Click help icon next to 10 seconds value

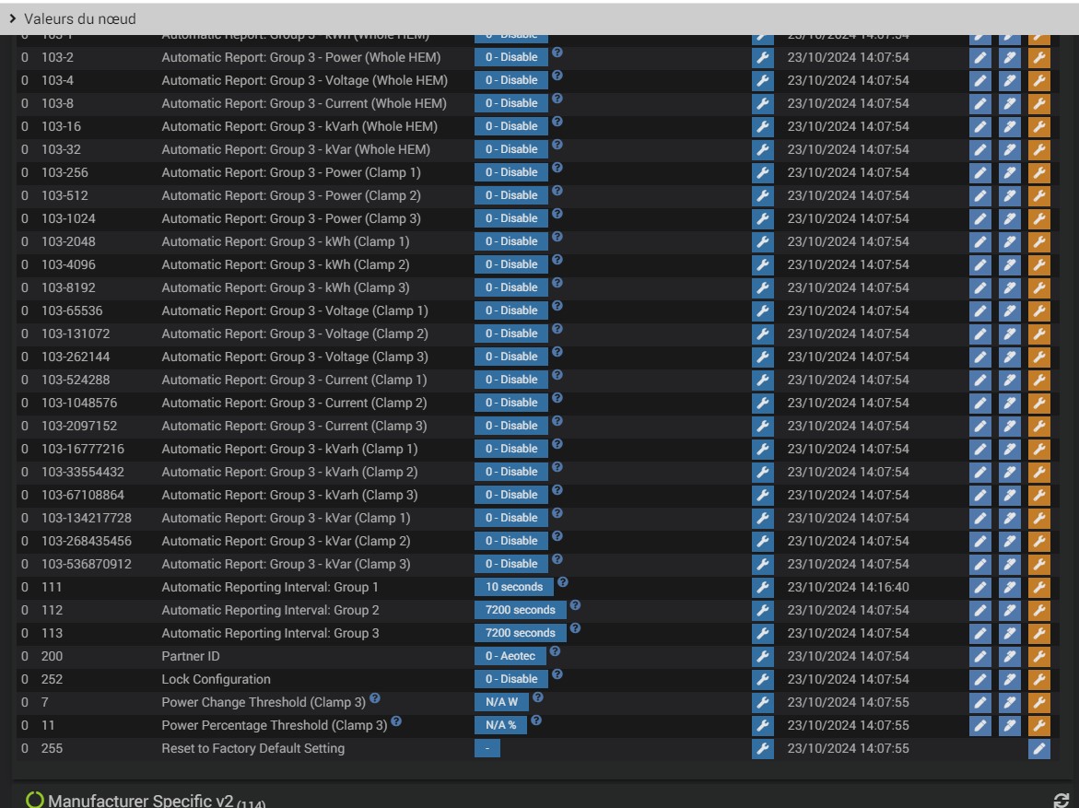click(562, 582)
